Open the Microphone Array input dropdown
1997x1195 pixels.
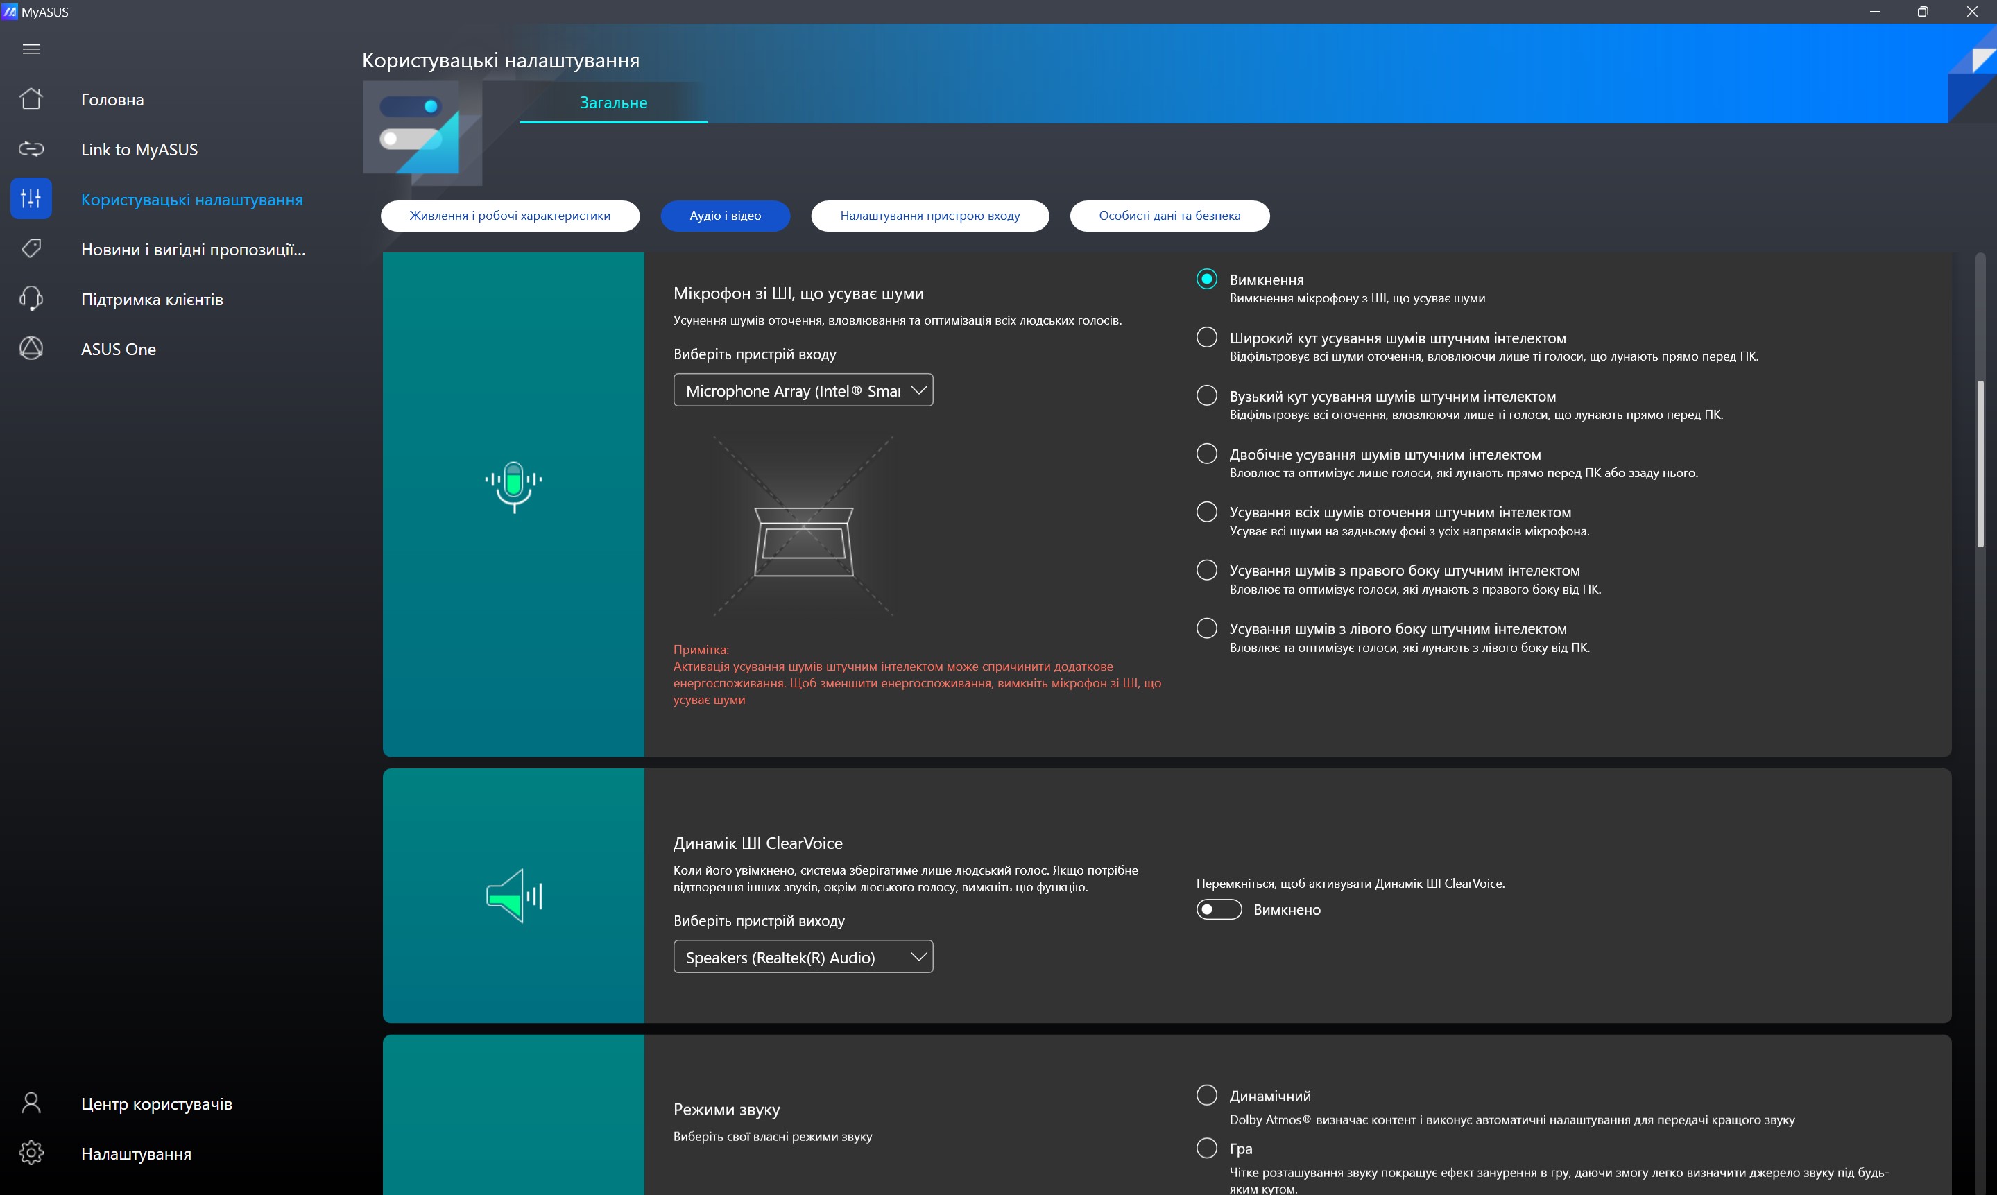click(x=803, y=390)
